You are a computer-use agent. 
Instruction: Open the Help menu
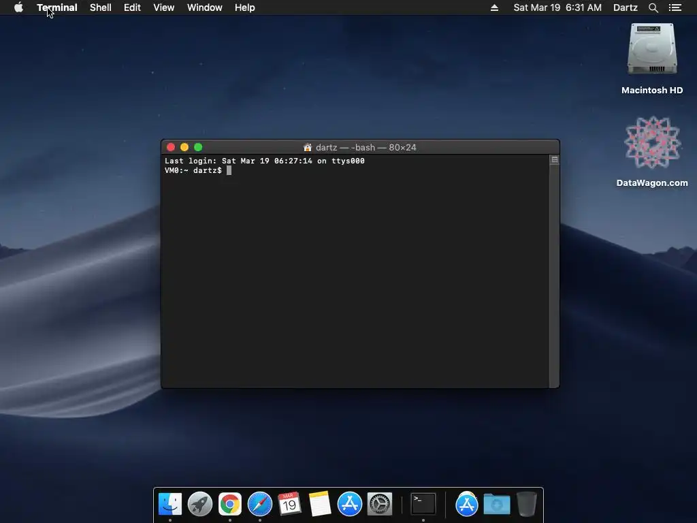[x=245, y=7]
